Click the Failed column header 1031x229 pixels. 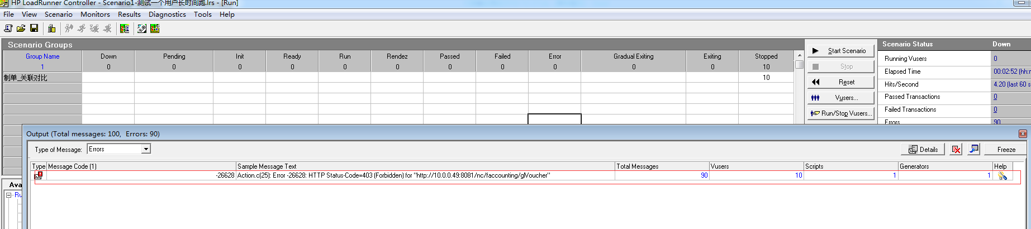502,56
